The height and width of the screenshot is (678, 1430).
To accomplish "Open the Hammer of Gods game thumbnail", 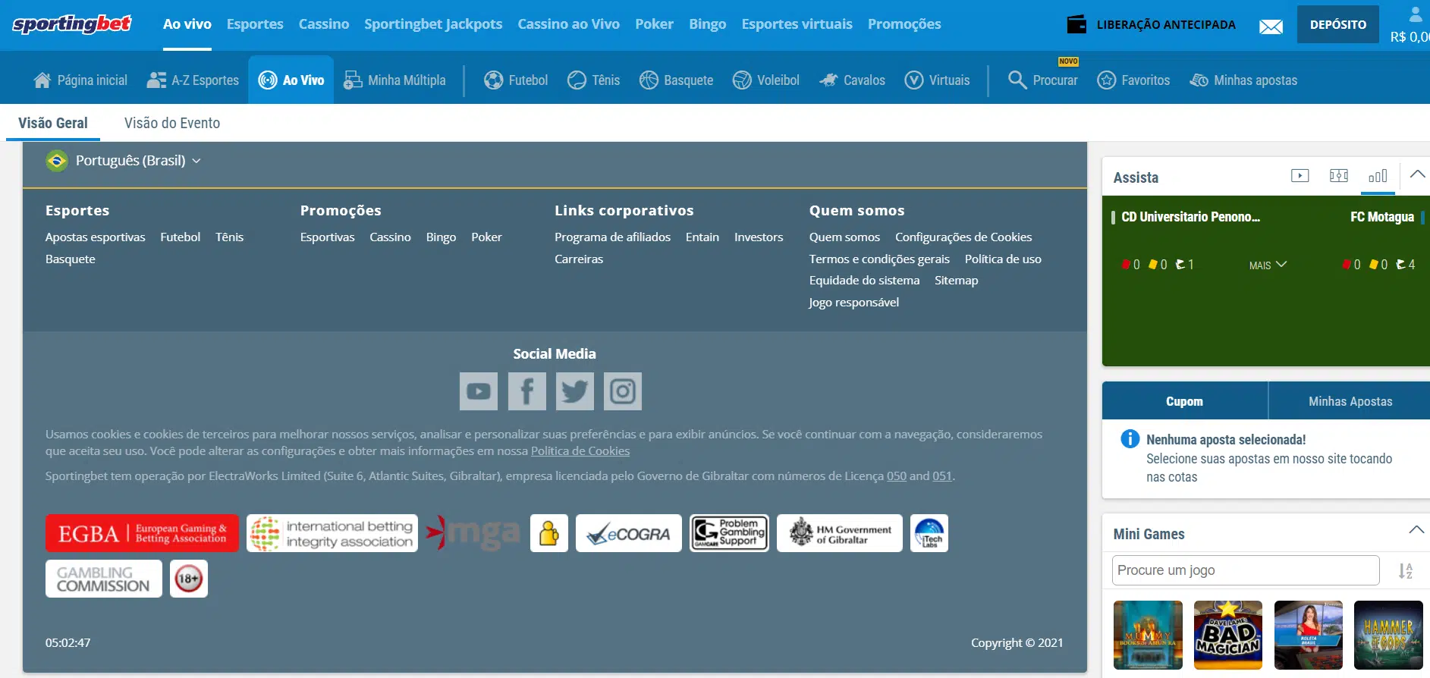I will coord(1388,636).
